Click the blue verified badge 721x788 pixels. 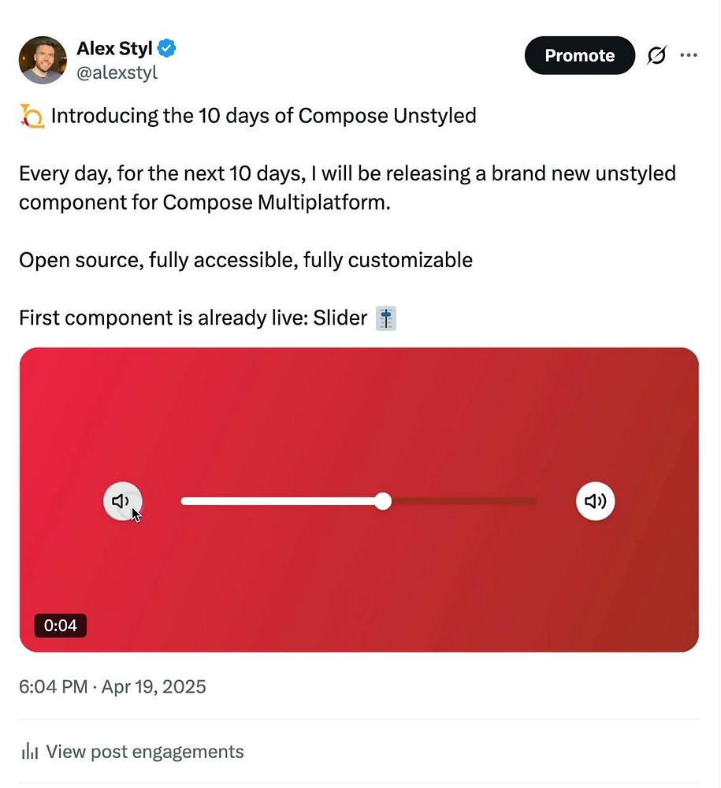pos(167,49)
